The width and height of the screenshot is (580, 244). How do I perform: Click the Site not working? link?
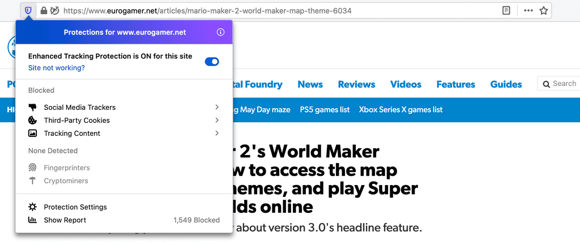coord(57,68)
